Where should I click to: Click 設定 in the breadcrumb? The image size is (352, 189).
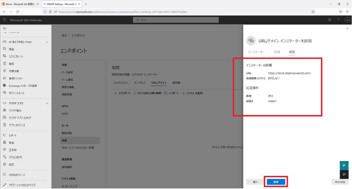(x=64, y=36)
